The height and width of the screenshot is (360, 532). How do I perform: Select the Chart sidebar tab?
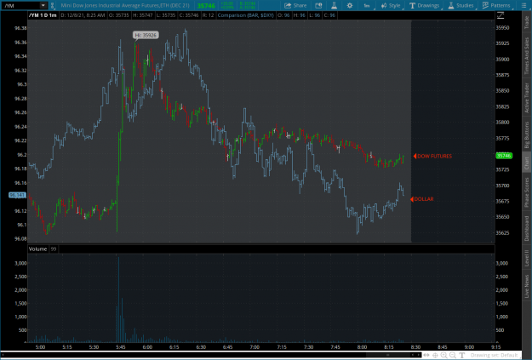coord(527,163)
